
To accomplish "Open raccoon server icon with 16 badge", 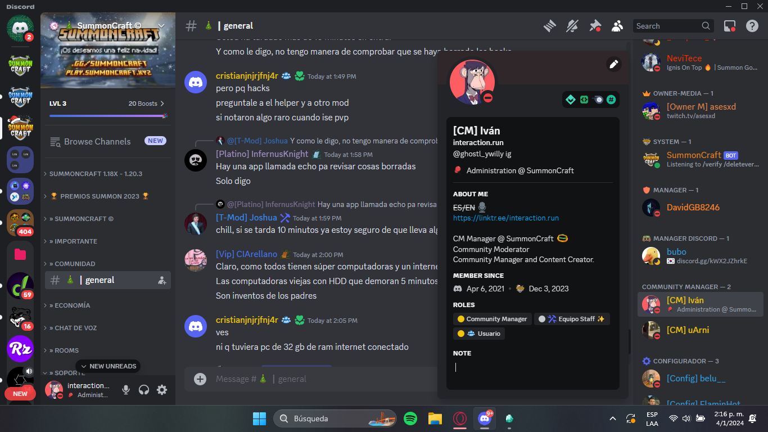I will click(x=20, y=317).
